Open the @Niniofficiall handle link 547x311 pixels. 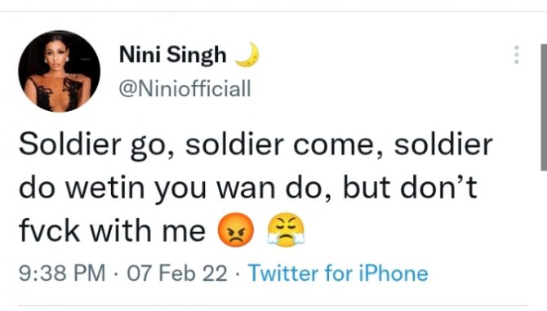point(185,88)
